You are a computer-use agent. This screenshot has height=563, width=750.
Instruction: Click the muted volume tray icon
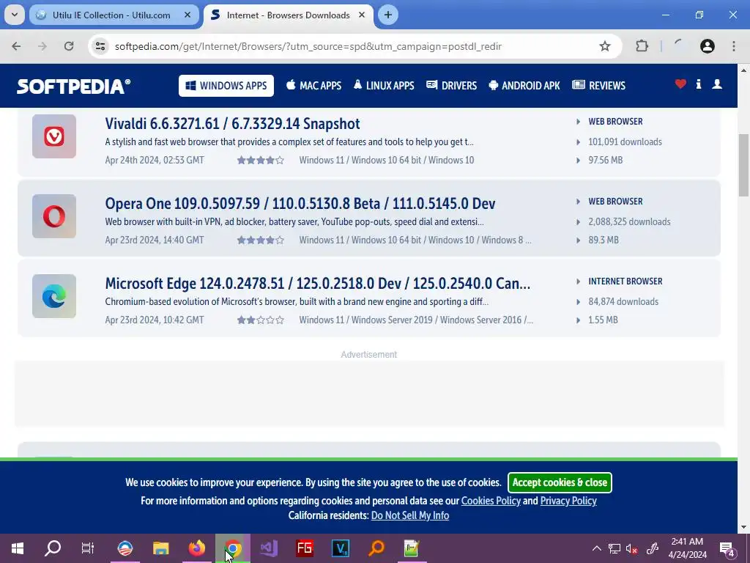[632, 548]
